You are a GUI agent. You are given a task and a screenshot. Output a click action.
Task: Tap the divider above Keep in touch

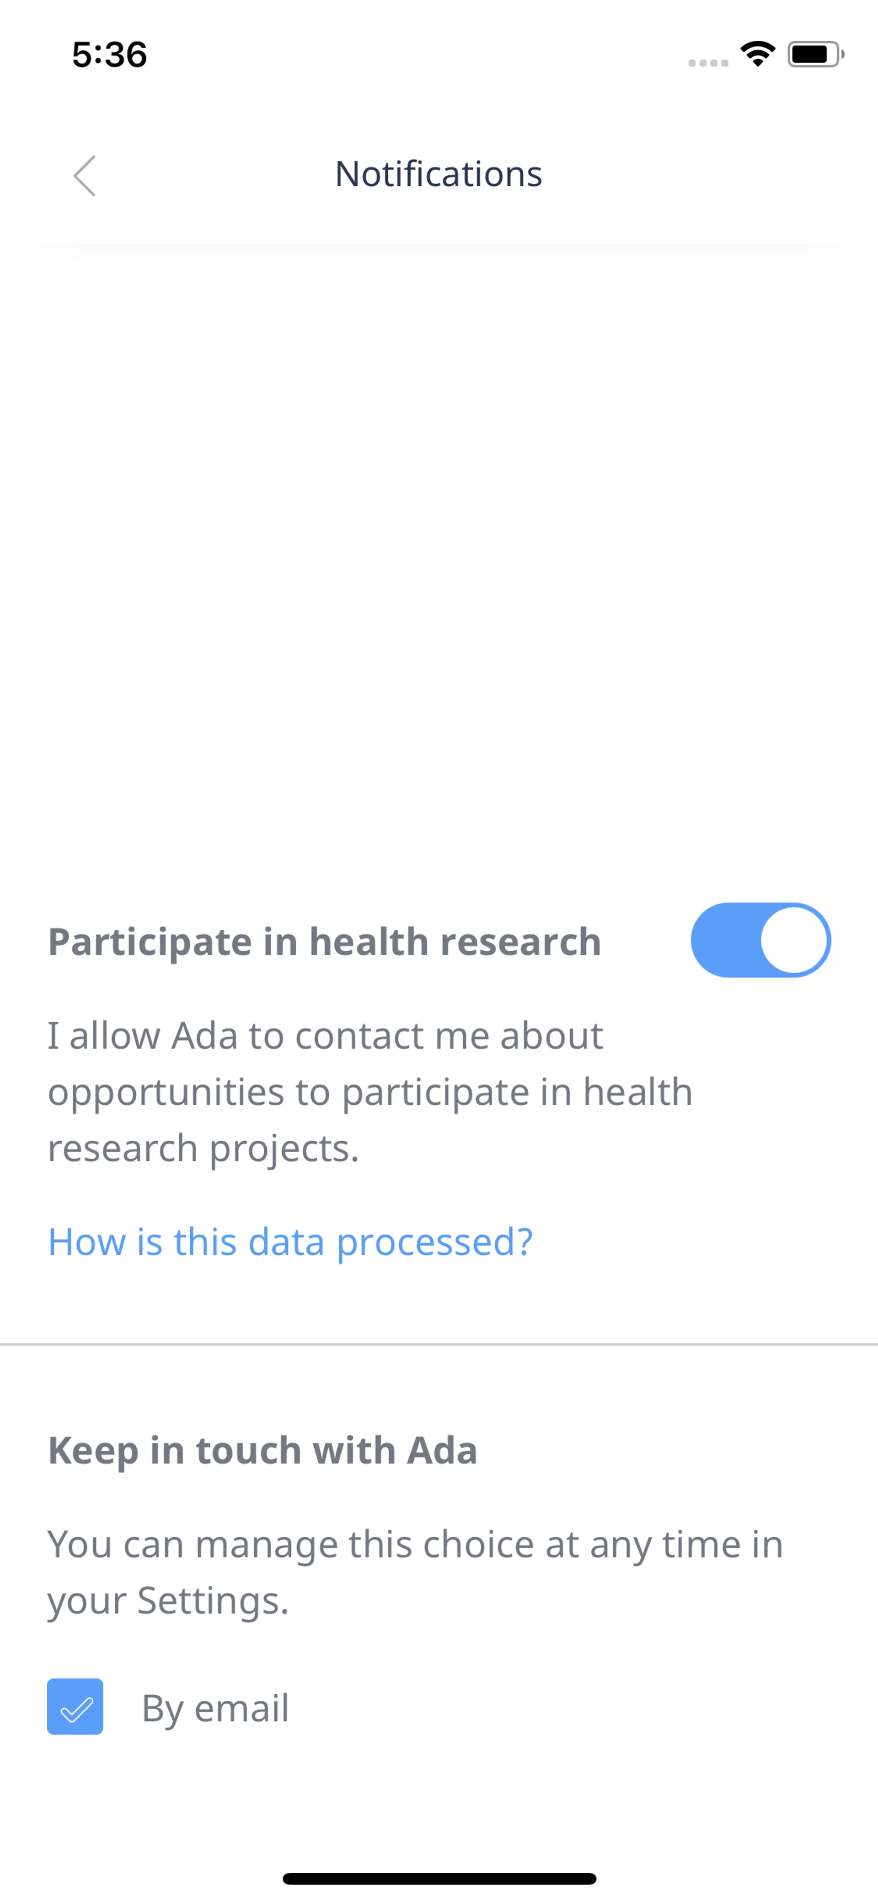(x=438, y=1345)
